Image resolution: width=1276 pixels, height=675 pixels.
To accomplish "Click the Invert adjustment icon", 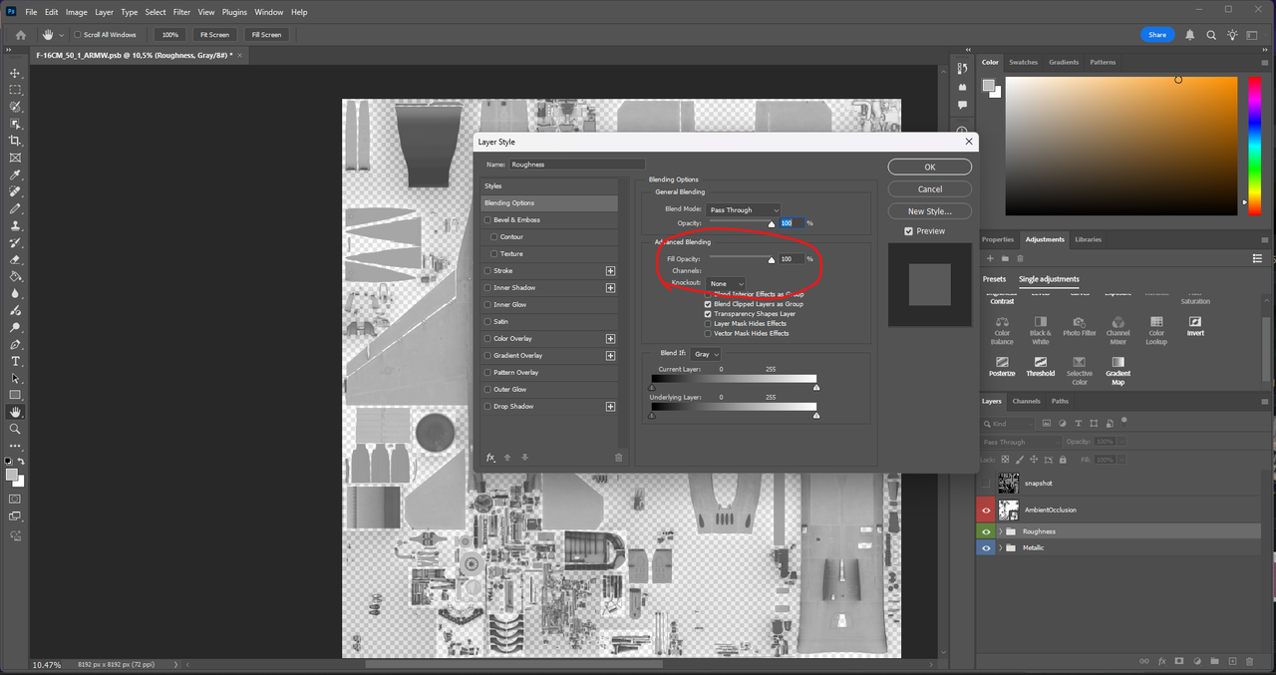I will [1194, 324].
